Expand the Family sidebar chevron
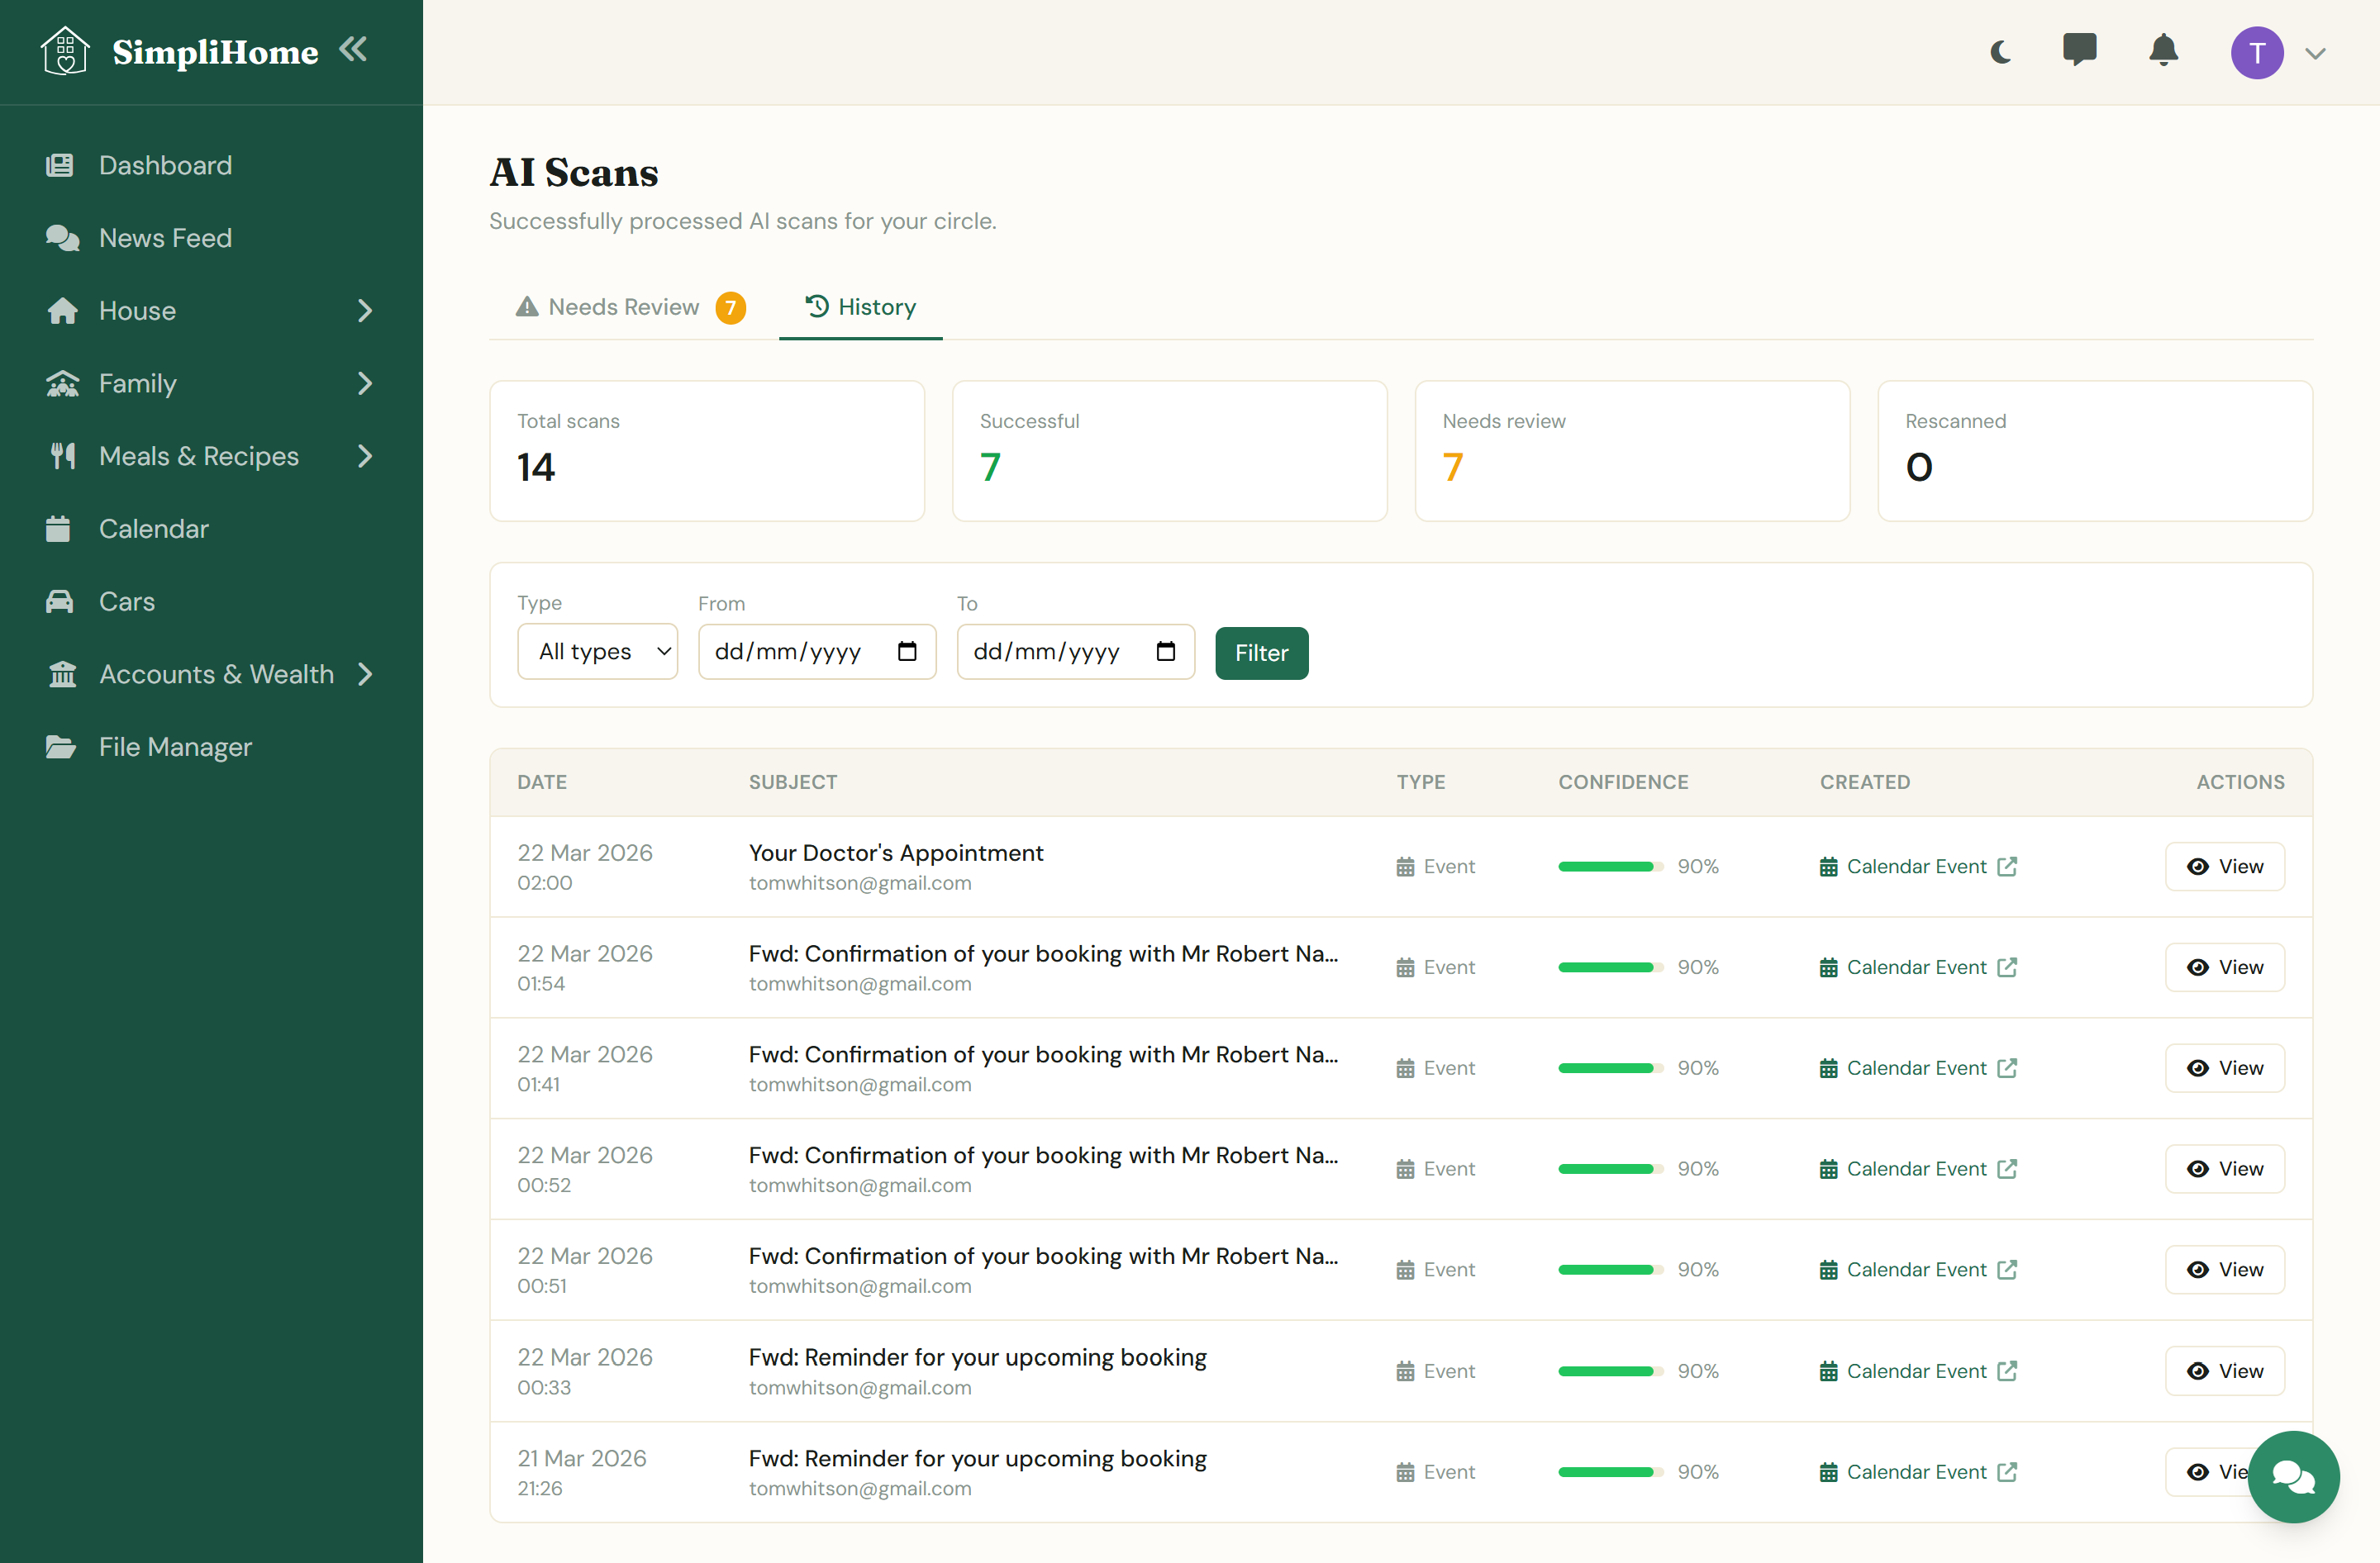Screen dimensions: 2380x1563 pyautogui.click(x=365, y=384)
